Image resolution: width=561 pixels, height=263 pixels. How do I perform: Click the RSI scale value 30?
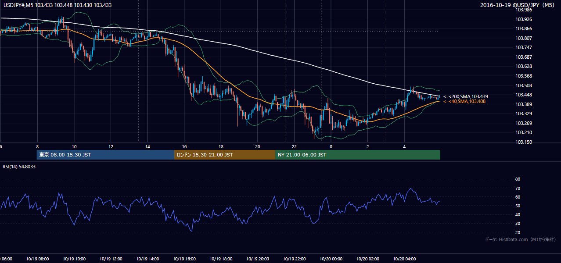pyautogui.click(x=518, y=224)
